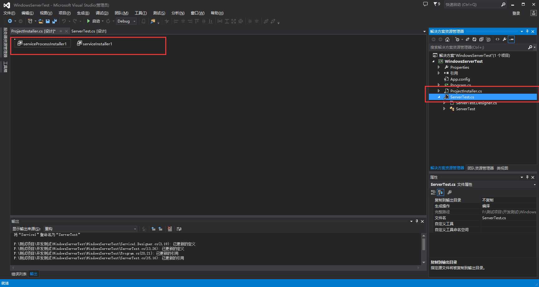The height and width of the screenshot is (287, 539).
Task: Click the Alphabetical sort icon in Properties
Action: 440,192
